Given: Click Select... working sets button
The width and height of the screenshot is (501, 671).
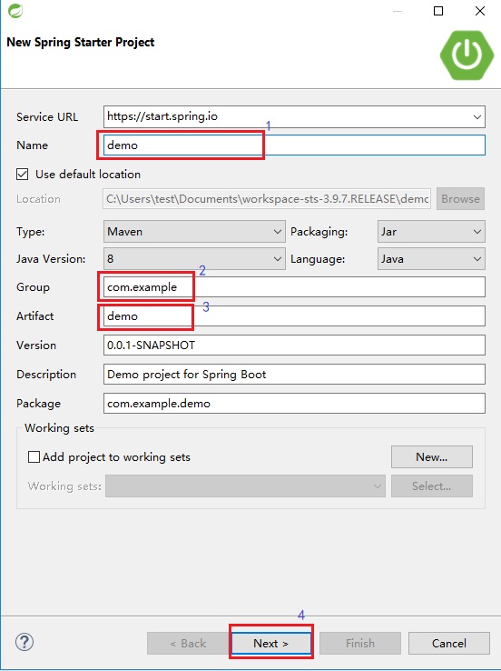Looking at the screenshot, I should tap(432, 486).
